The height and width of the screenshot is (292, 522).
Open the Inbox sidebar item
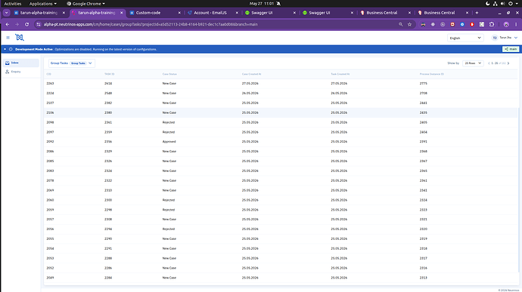(21, 63)
